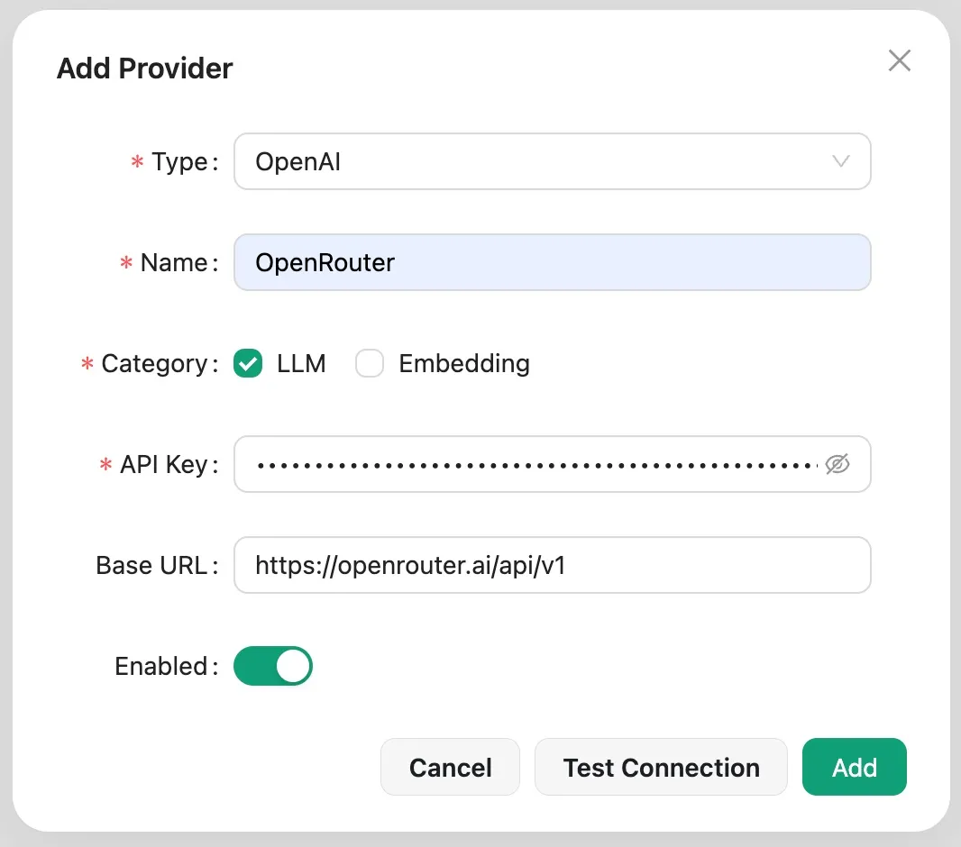Select OpenAI in the Type selector
This screenshot has height=847, width=961.
tap(553, 161)
